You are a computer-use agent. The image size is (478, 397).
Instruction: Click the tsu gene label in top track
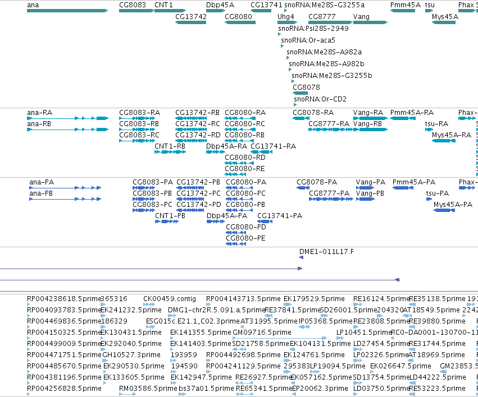coord(430,5)
